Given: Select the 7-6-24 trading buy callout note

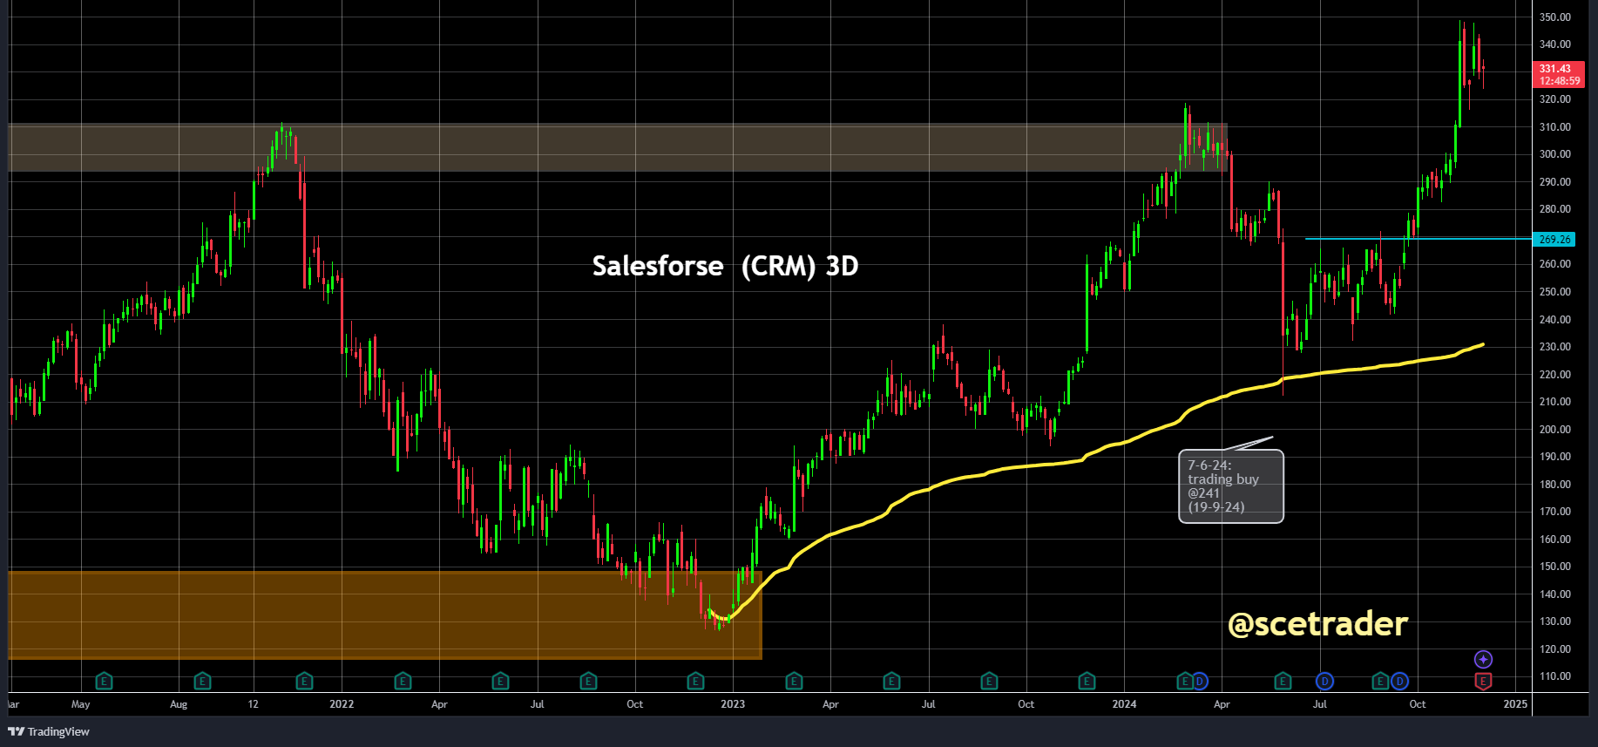Looking at the screenshot, I should point(1230,486).
